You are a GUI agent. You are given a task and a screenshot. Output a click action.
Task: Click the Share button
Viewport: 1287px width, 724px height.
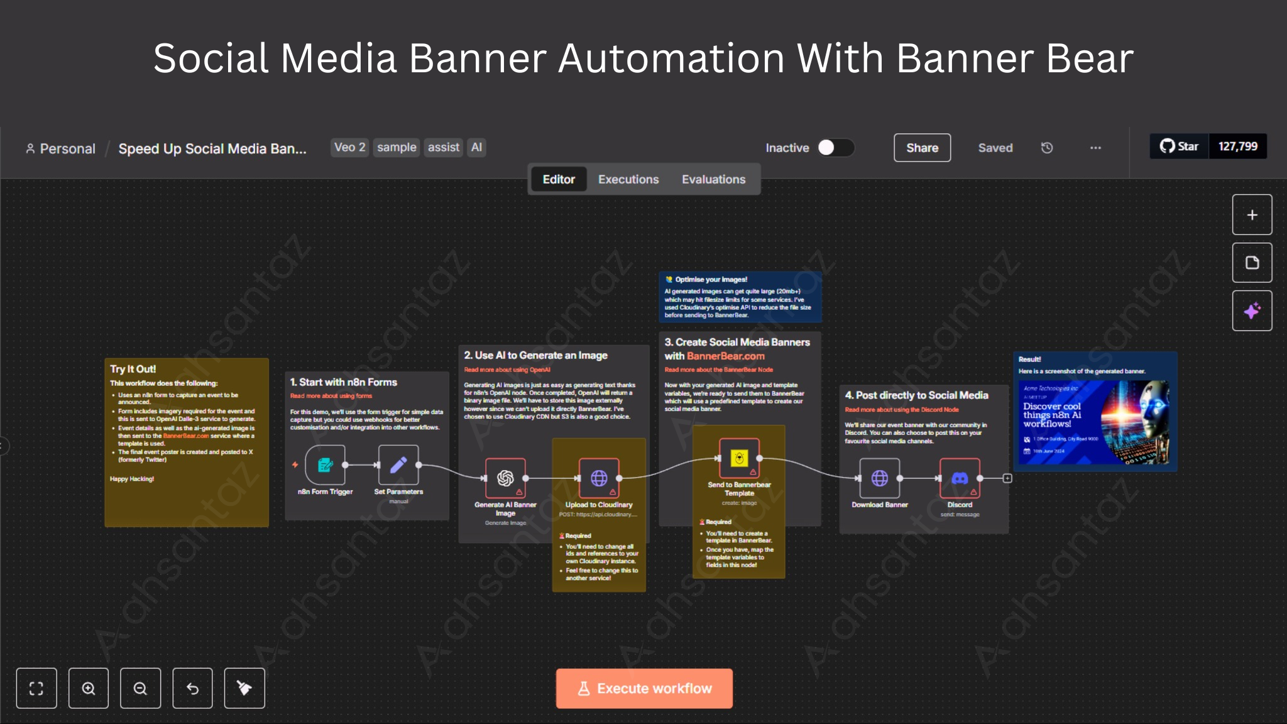tap(922, 148)
